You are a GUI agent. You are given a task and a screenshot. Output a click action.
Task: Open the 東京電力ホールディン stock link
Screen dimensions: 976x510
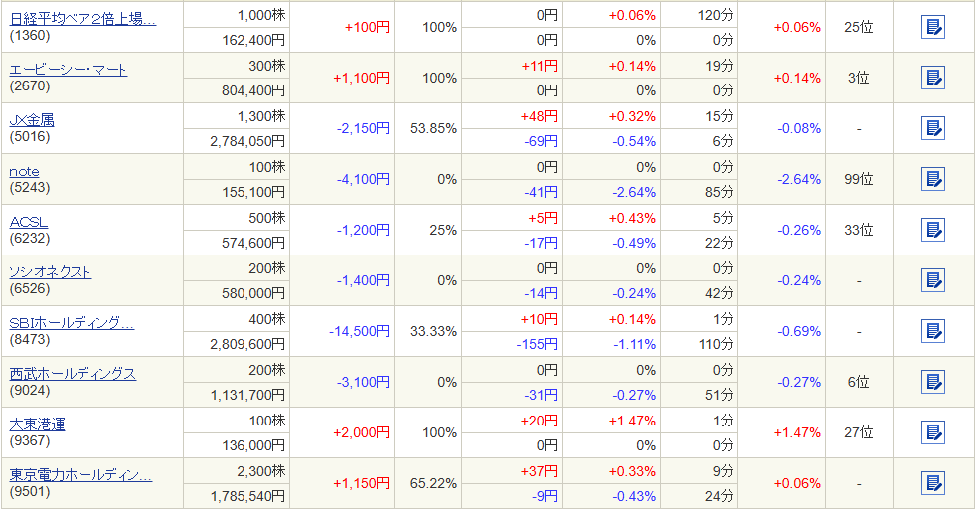click(x=81, y=475)
